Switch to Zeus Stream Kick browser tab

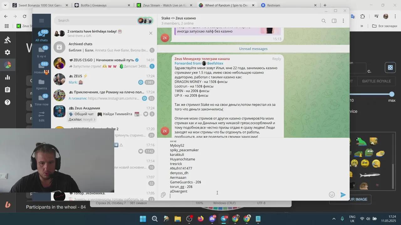coord(164,5)
